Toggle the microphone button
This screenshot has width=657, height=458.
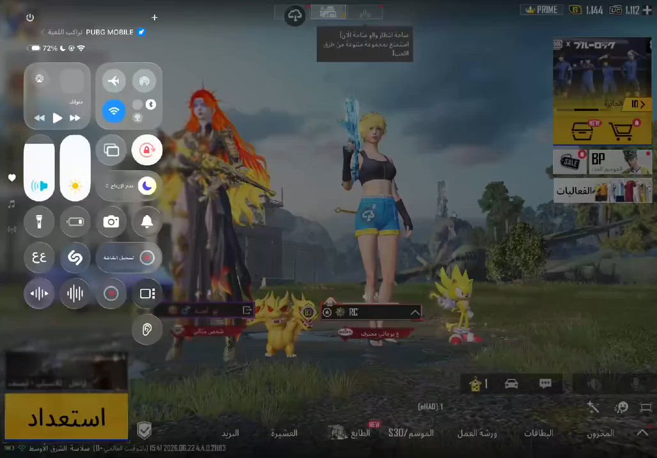(636, 383)
